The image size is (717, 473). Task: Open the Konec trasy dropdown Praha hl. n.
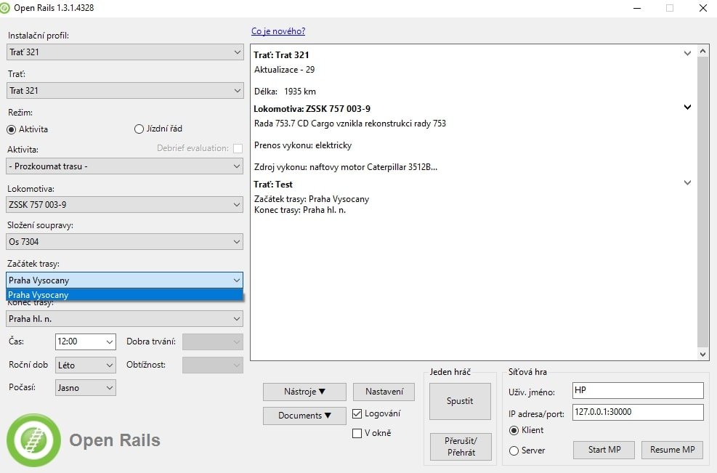125,319
